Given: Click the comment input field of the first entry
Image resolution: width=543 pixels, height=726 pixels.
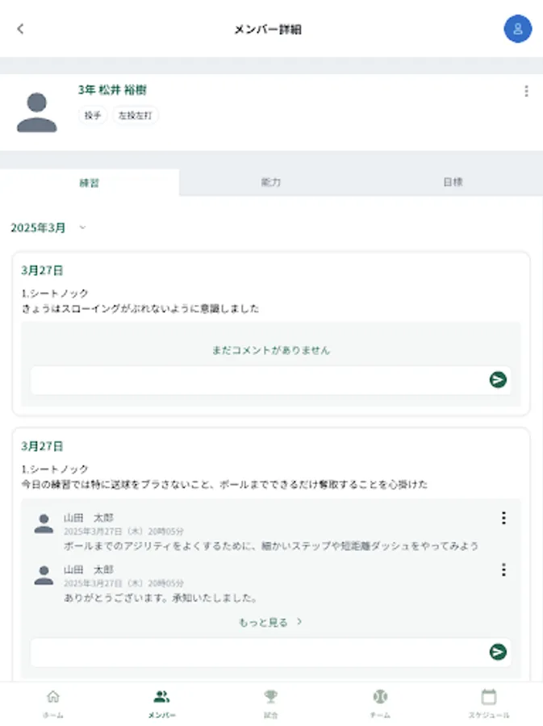Looking at the screenshot, I should point(242,380).
